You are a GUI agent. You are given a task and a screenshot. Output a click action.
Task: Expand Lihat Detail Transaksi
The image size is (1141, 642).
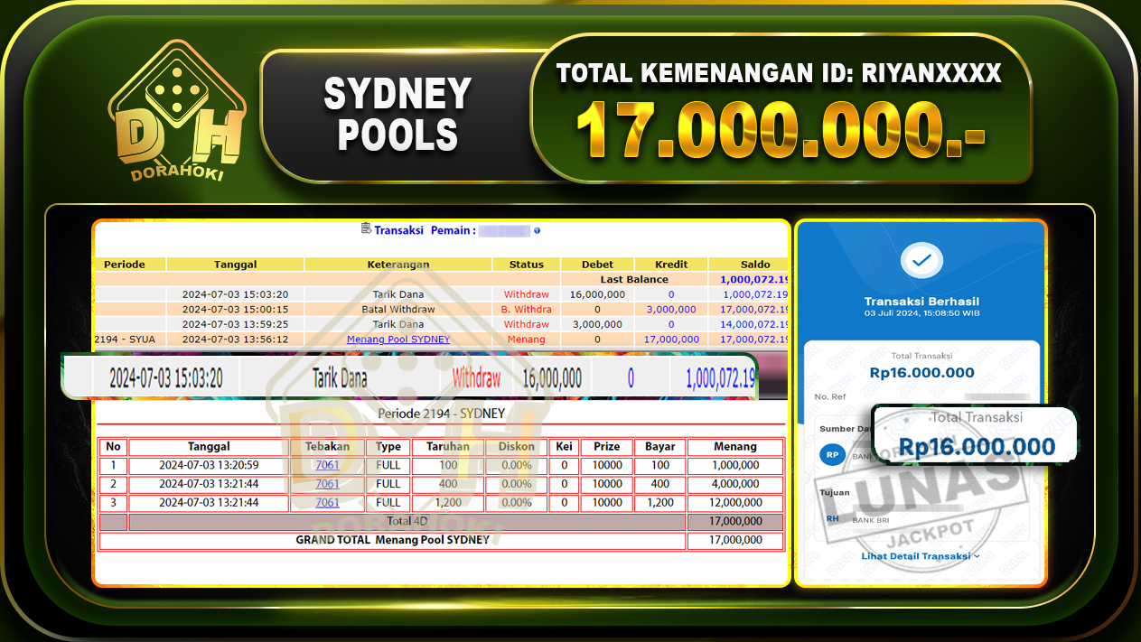920,556
